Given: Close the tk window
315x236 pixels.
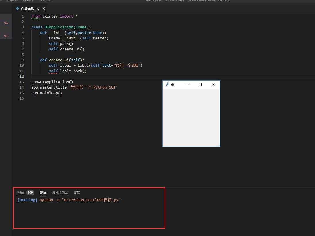Looking at the screenshot, I should pyautogui.click(x=213, y=85).
